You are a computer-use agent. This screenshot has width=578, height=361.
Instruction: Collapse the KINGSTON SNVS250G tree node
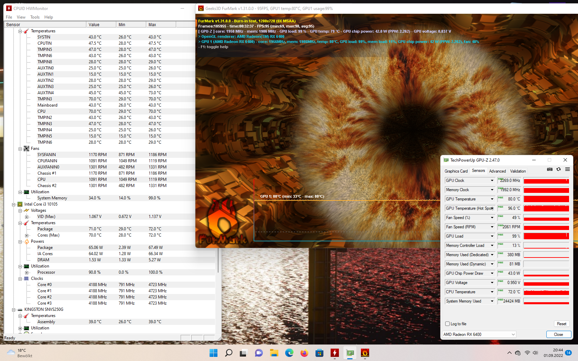13,309
